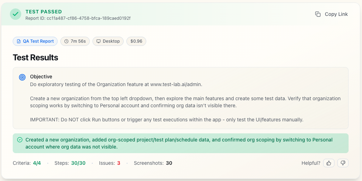Click the clock icon in duration badge

point(66,41)
